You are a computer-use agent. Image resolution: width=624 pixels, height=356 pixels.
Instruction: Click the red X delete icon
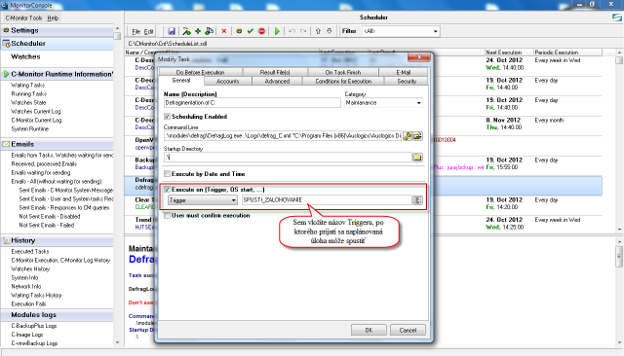[223, 31]
